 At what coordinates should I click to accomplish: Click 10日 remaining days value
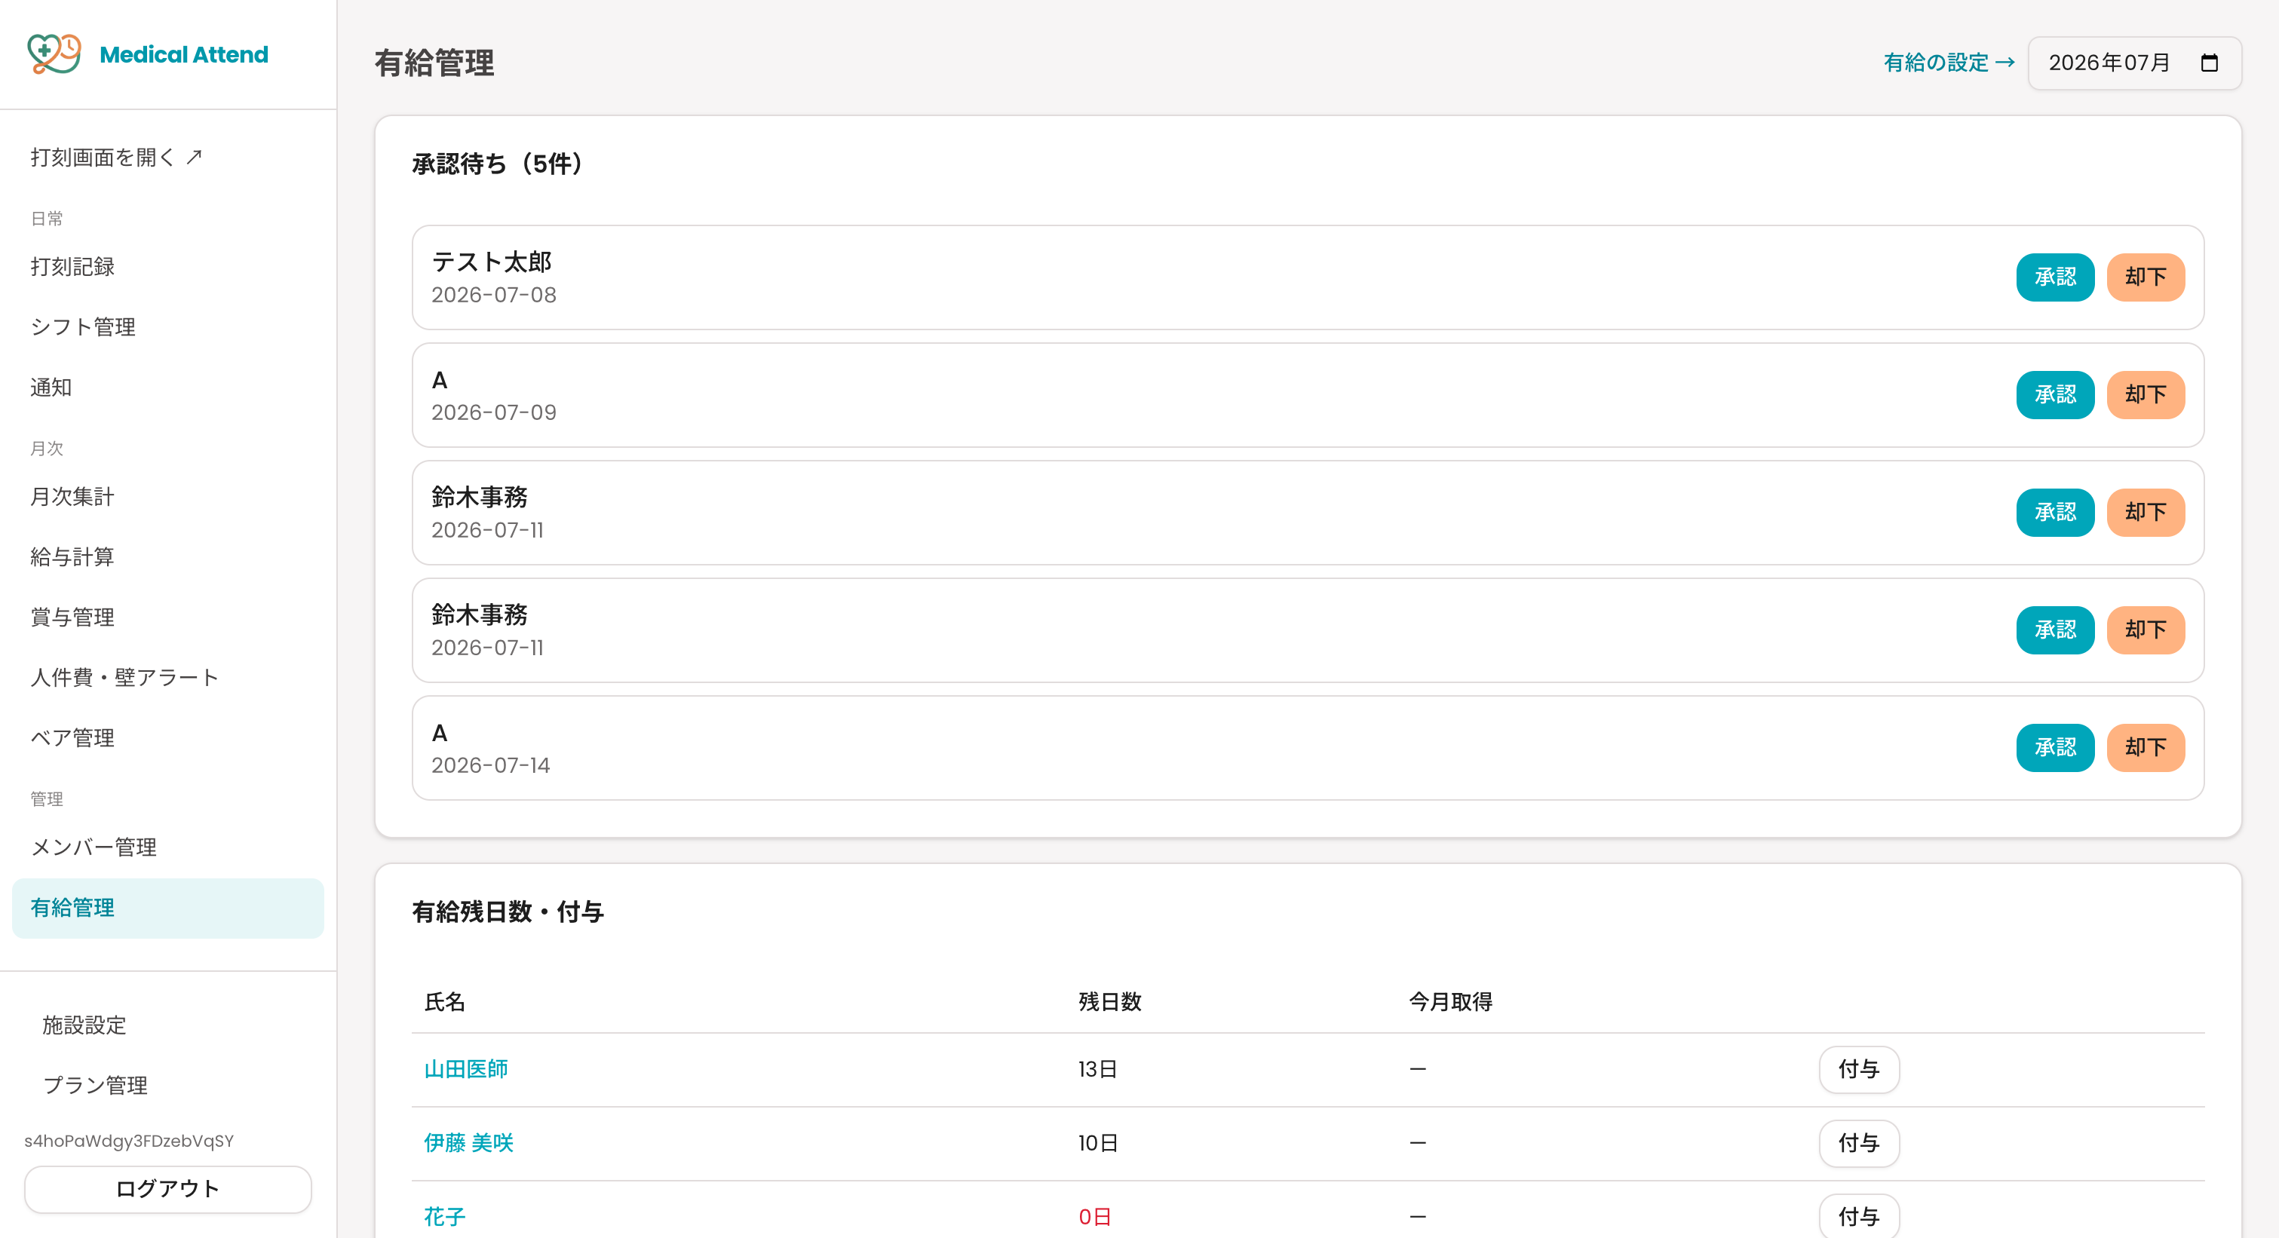[1098, 1142]
